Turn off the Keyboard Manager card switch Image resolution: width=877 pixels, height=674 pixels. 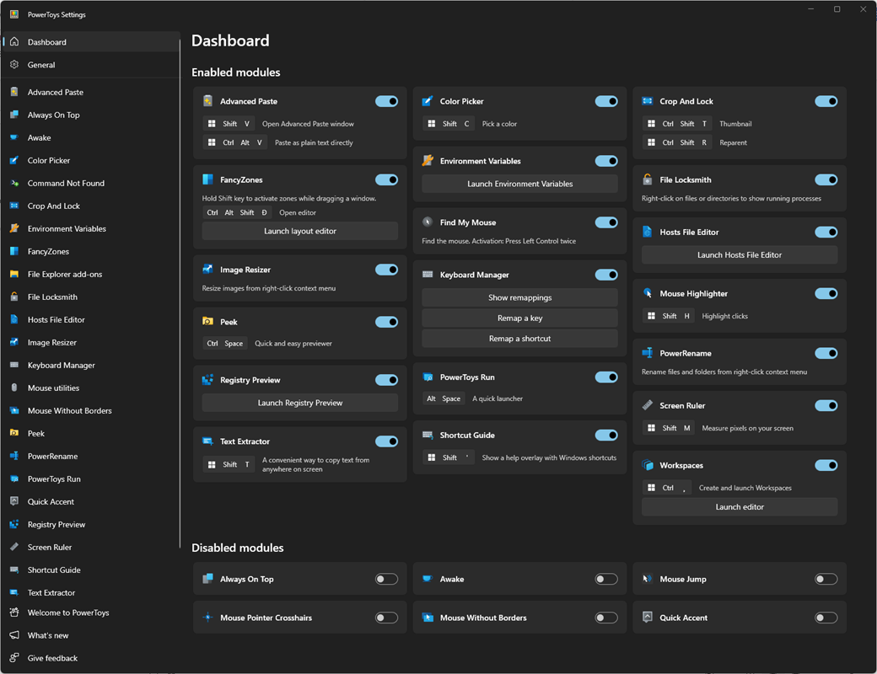[x=606, y=275]
